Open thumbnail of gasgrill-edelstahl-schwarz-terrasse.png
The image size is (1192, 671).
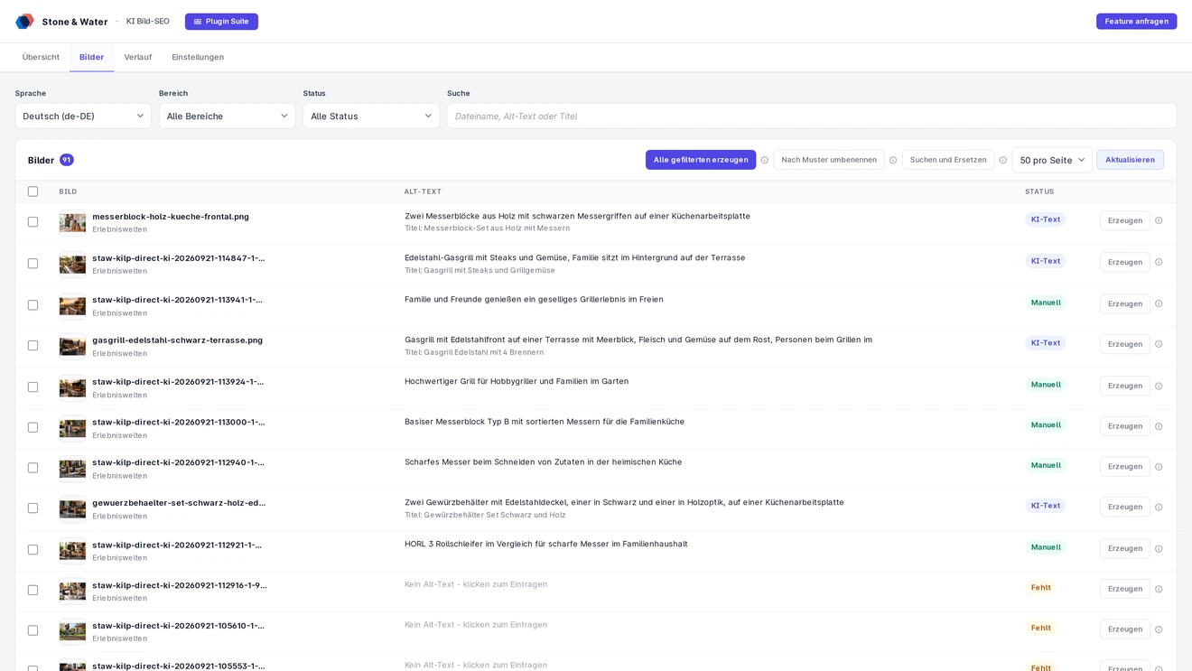point(72,346)
